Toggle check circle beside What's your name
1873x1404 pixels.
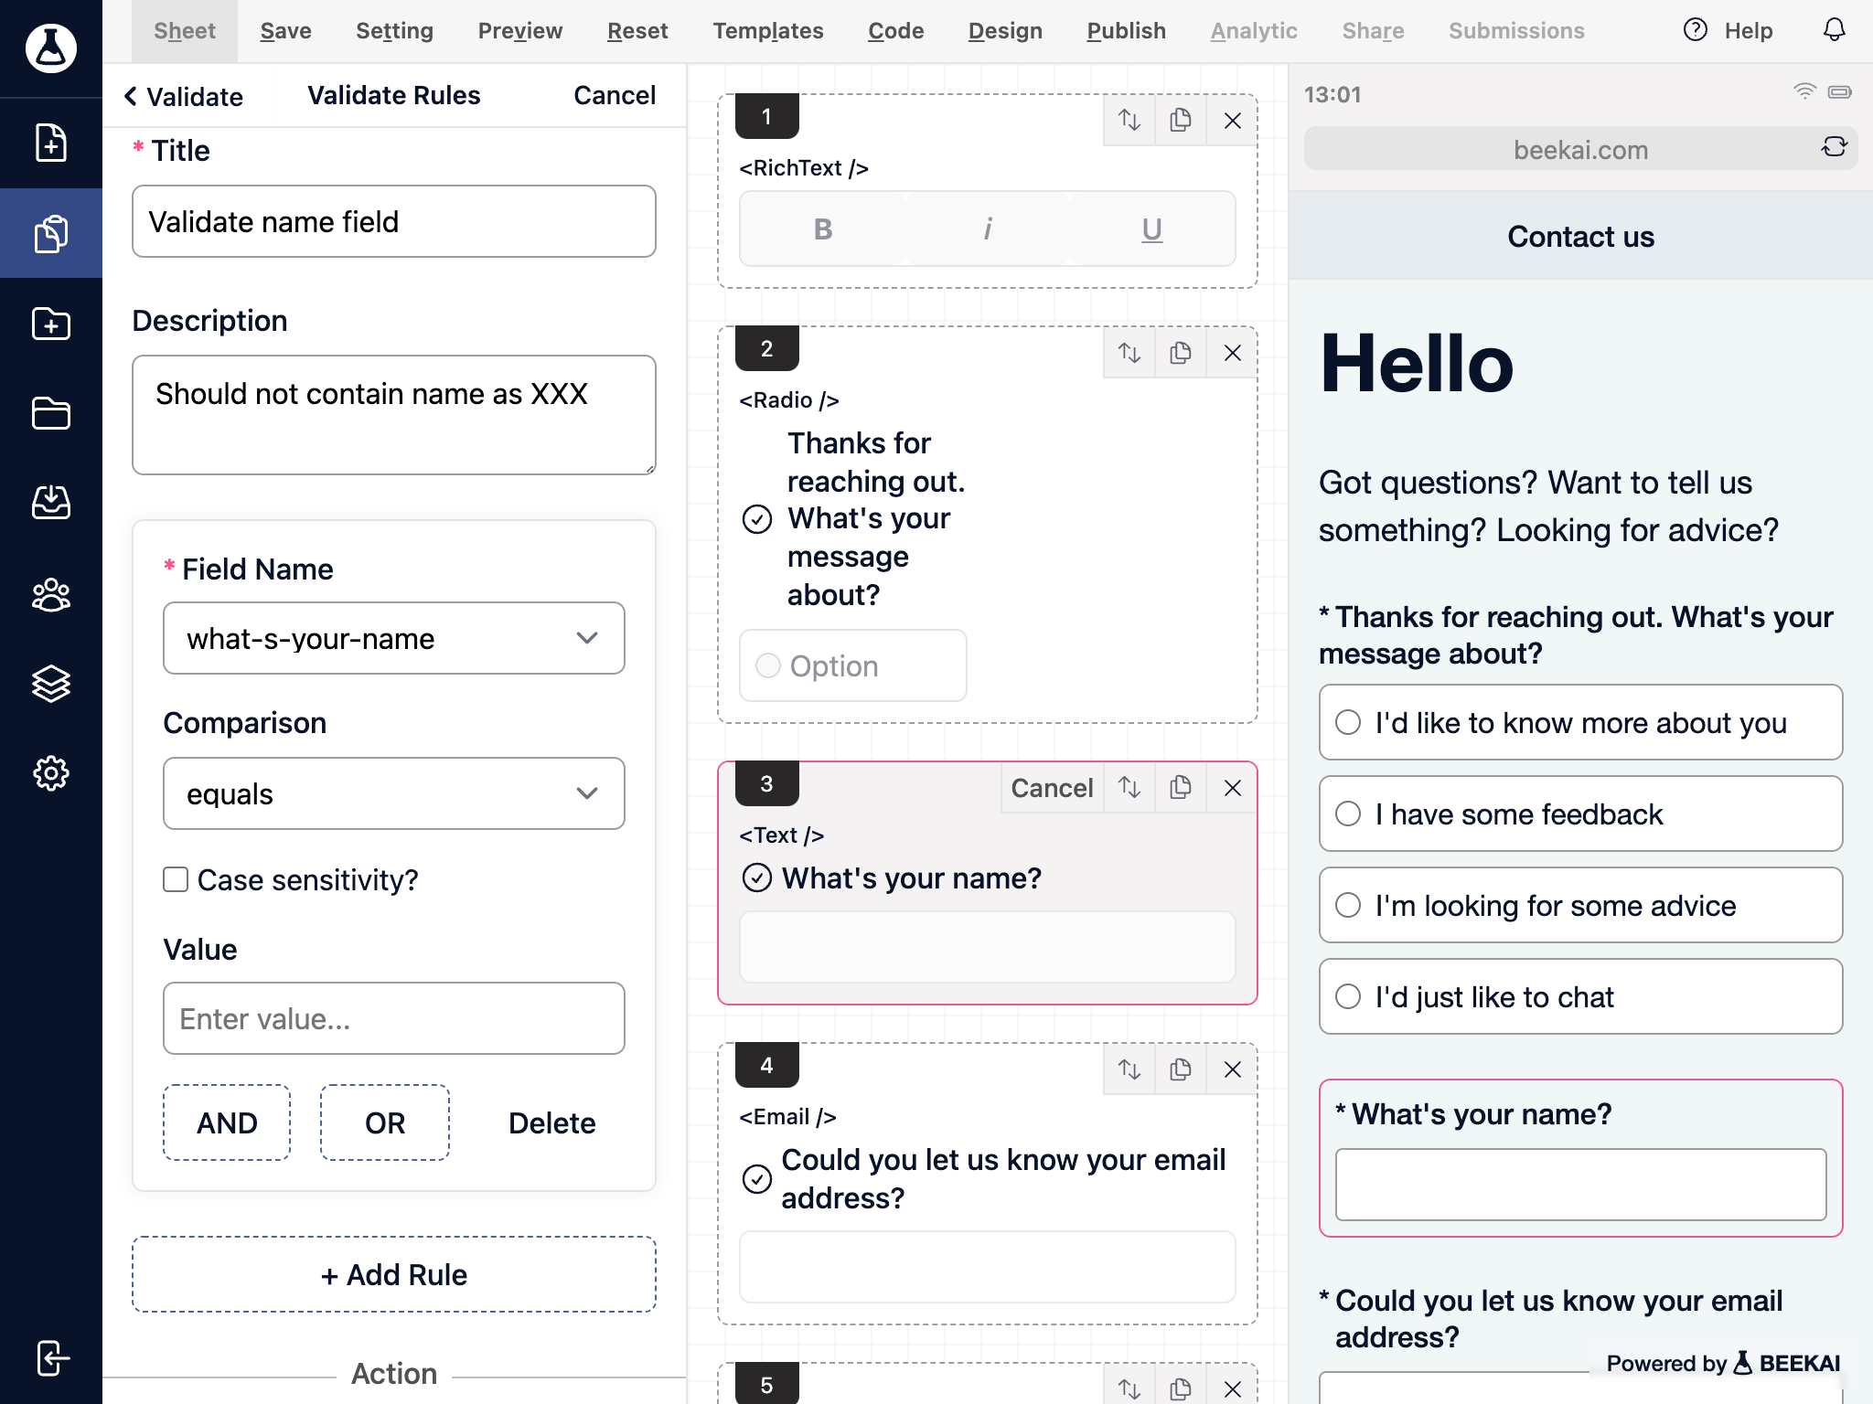(757, 877)
